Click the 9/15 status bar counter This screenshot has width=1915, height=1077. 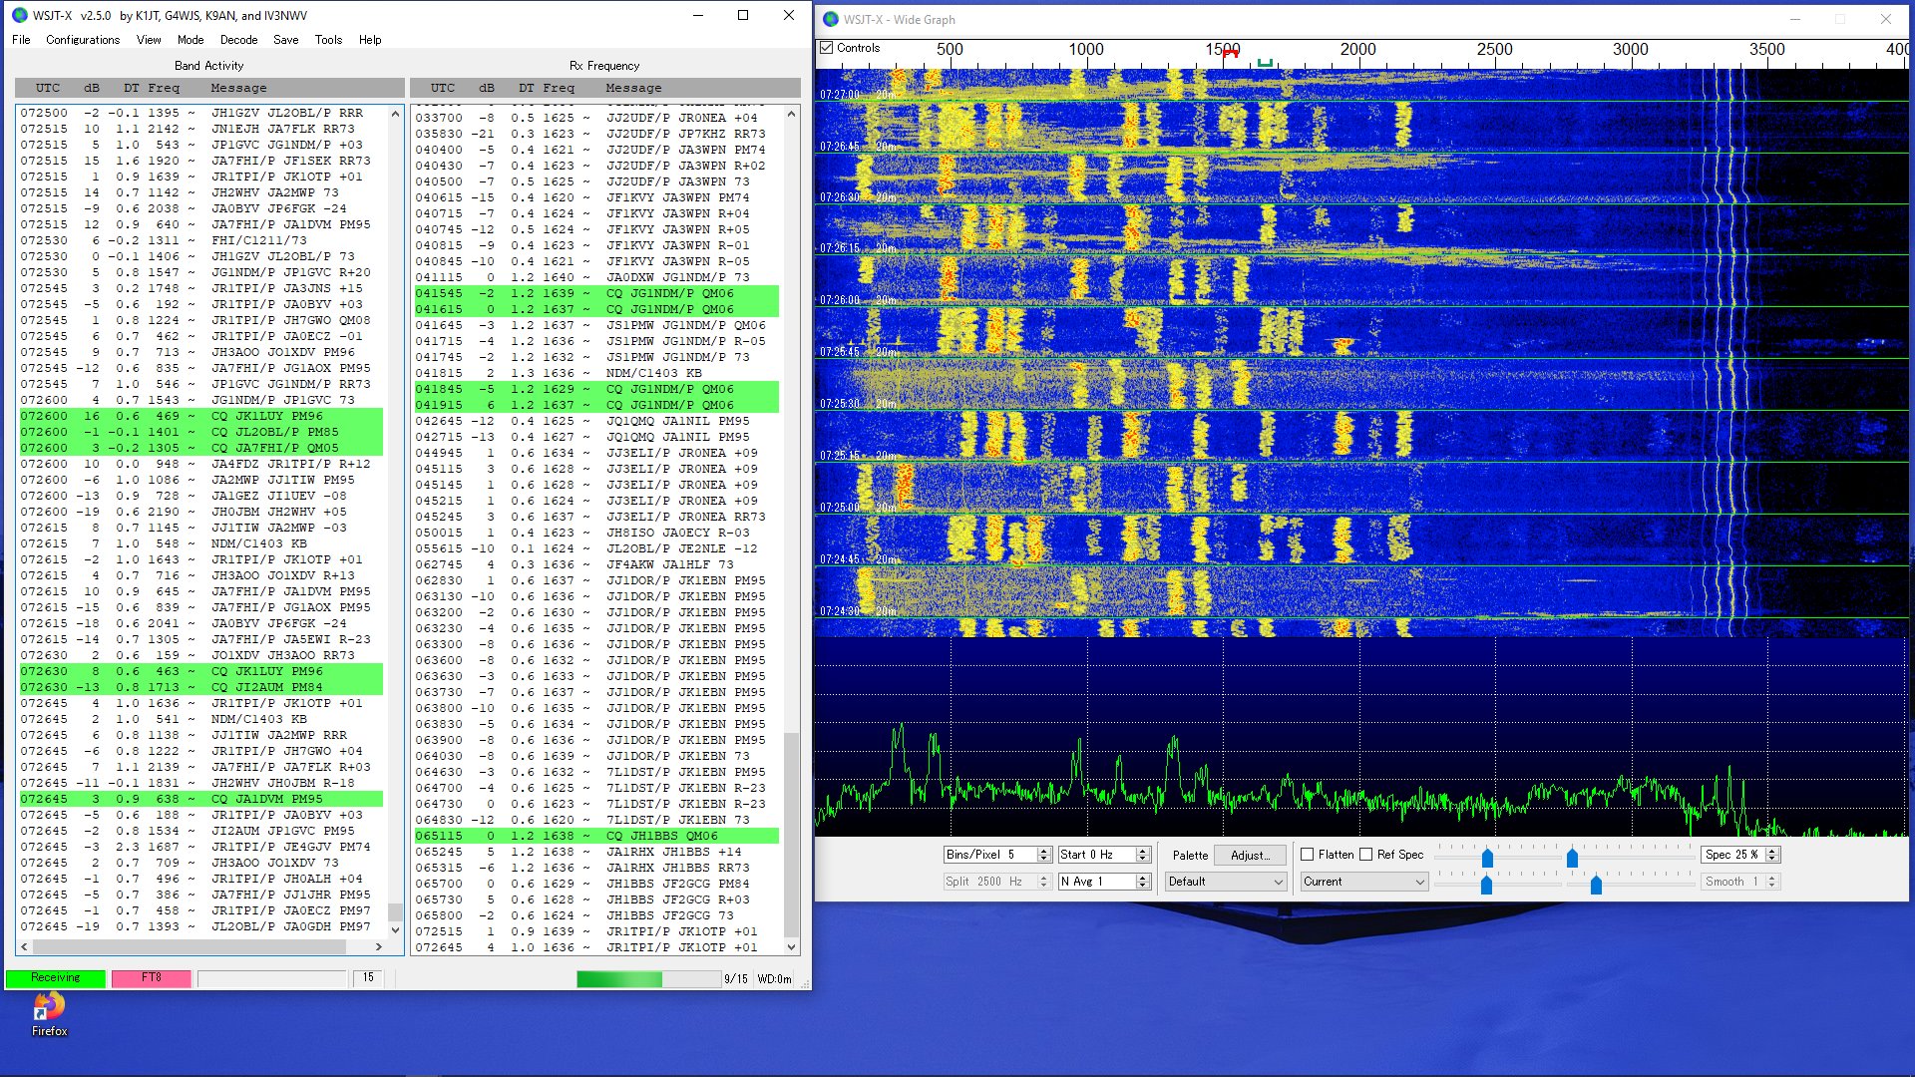coord(736,979)
